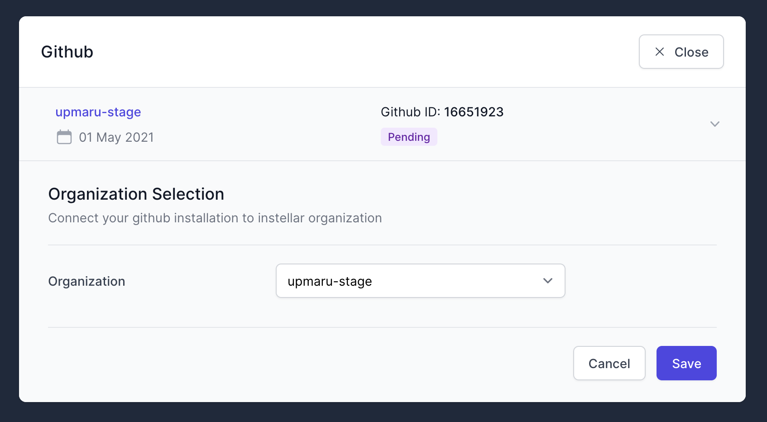Click the calendar icon beside 01 May 2021
Viewport: 767px width, 422px height.
(x=64, y=137)
